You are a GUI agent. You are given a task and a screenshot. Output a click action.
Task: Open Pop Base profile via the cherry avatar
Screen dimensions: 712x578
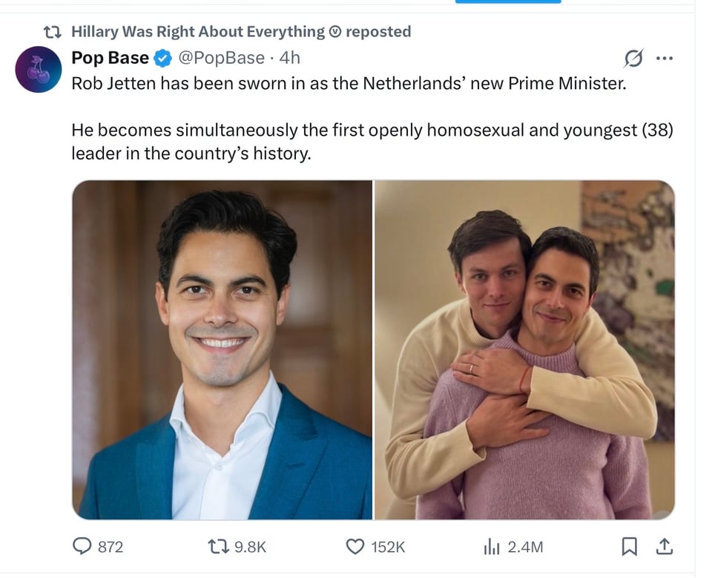39,68
